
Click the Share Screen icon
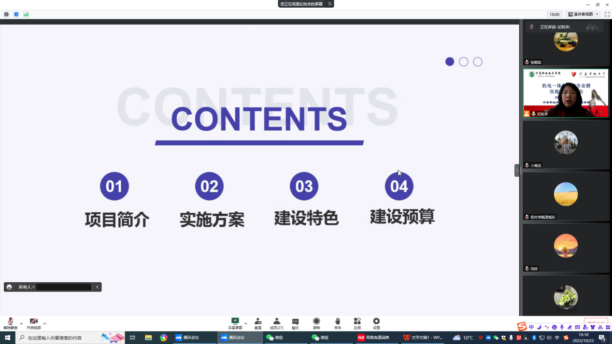235,322
